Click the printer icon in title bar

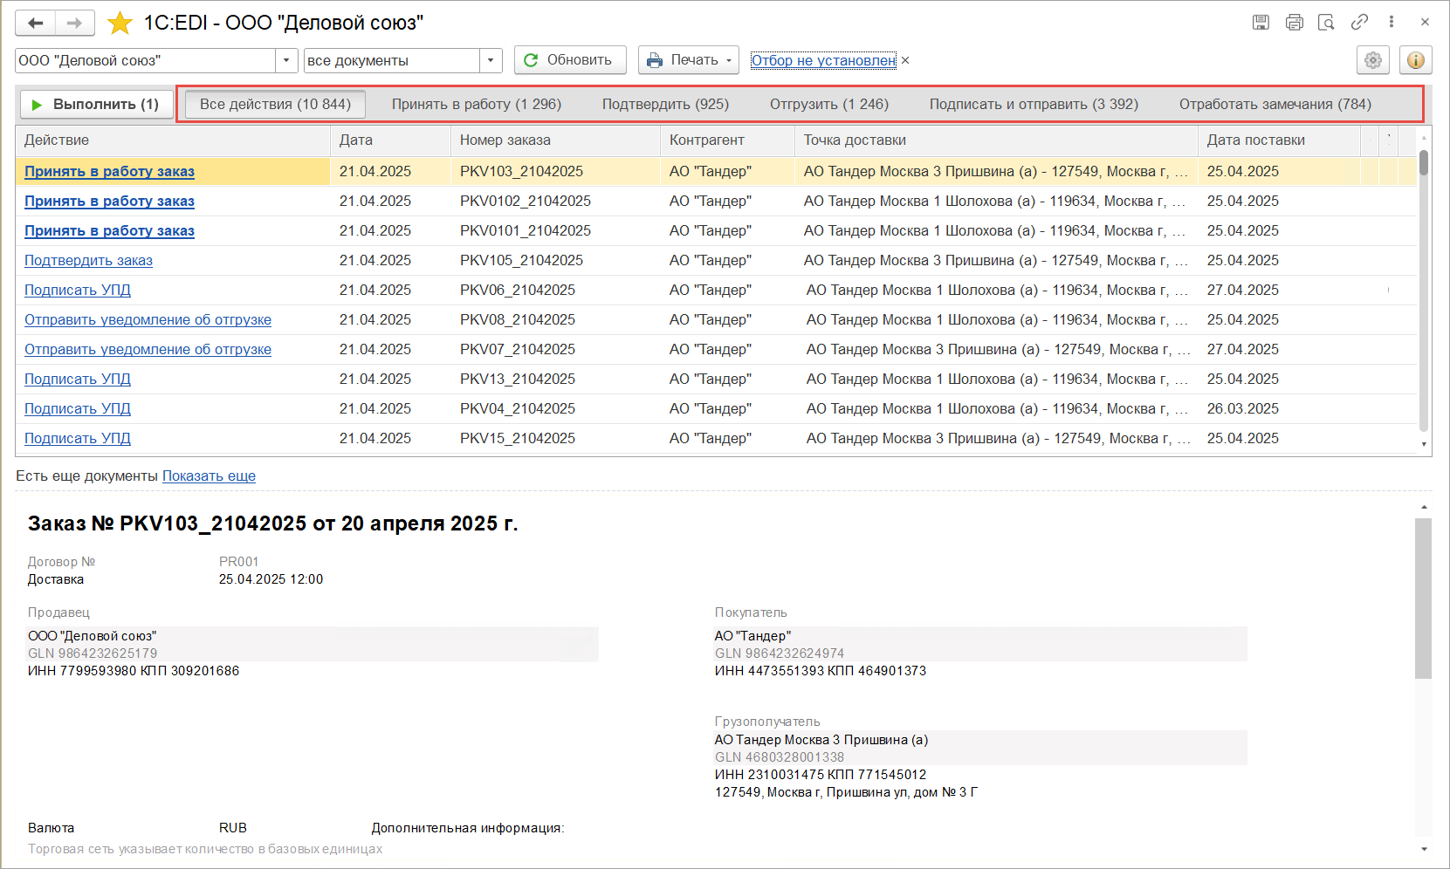click(x=1294, y=23)
